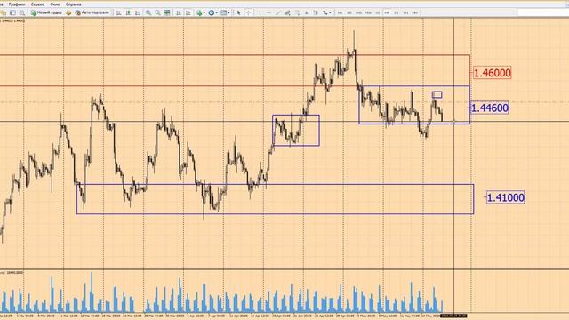Select the blue 1.44600 price label
Image resolution: width=569 pixels, height=320 pixels.
tap(490, 108)
